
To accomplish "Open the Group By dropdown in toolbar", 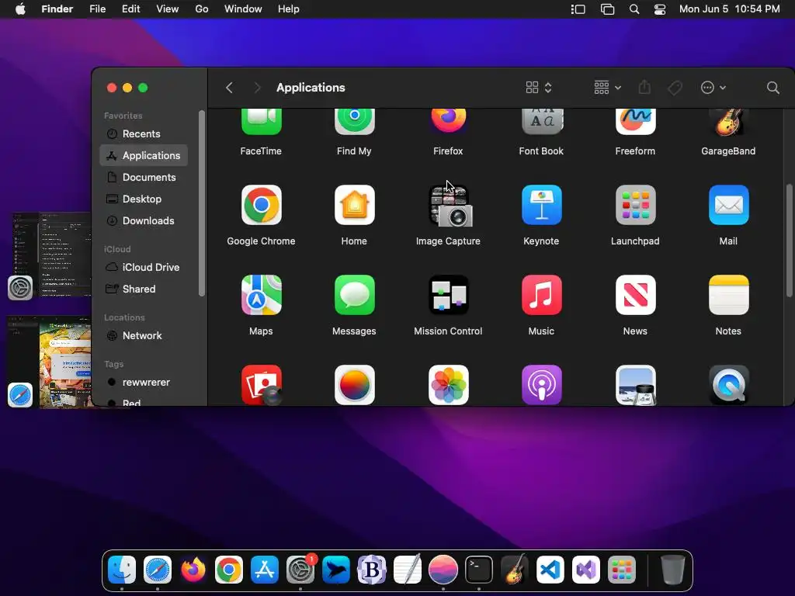I will (x=607, y=88).
